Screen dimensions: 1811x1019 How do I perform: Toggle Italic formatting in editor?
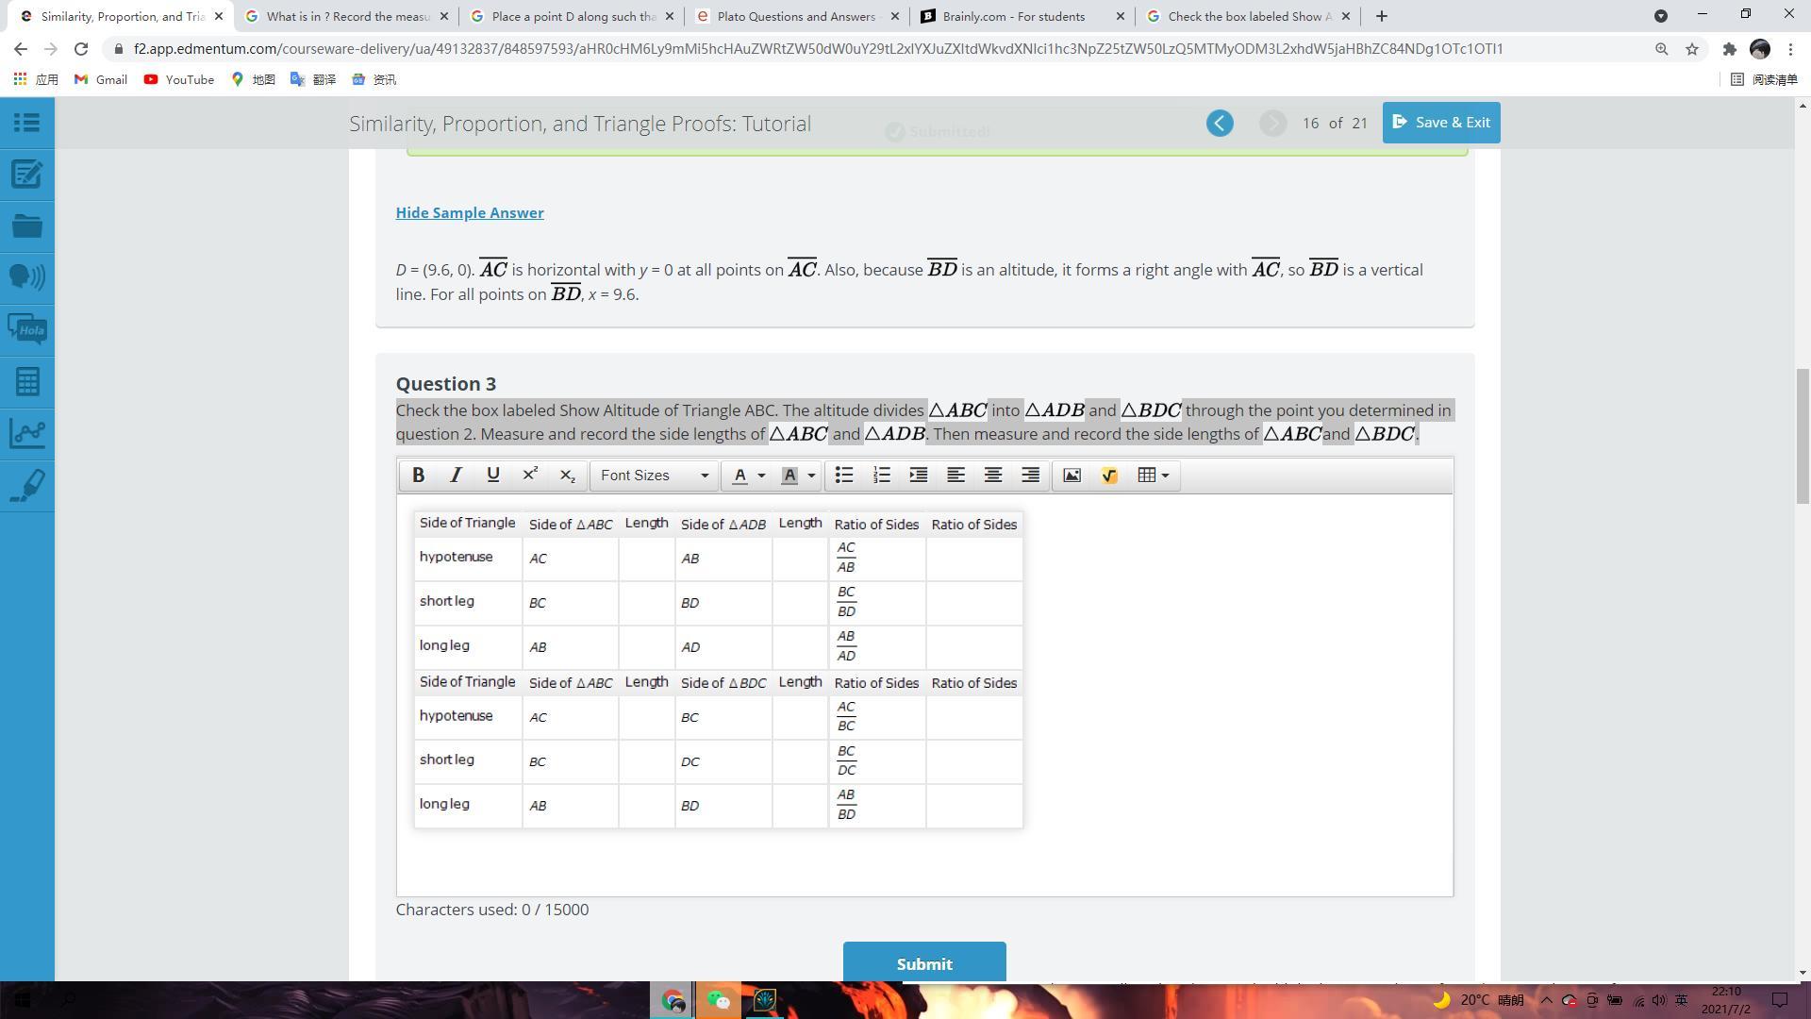click(x=456, y=476)
